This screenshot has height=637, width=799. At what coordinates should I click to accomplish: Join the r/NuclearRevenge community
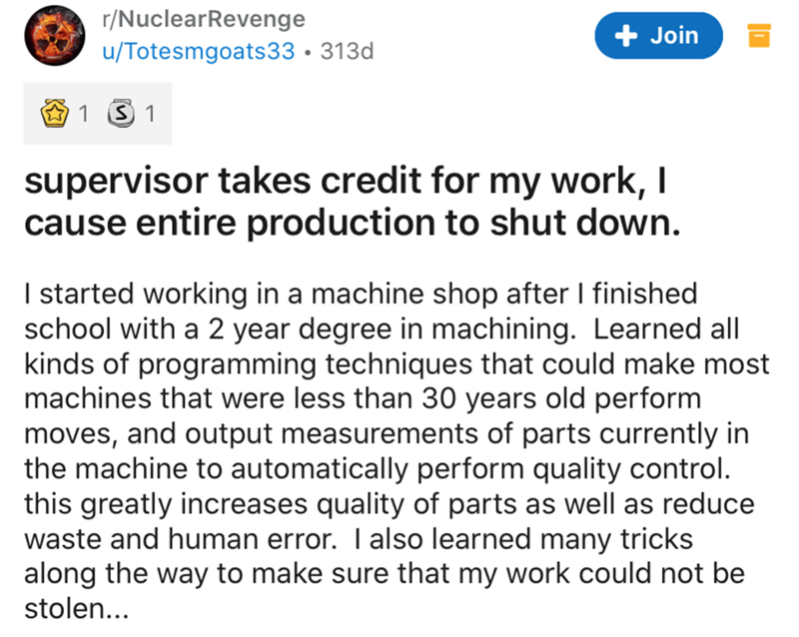pyautogui.click(x=657, y=36)
